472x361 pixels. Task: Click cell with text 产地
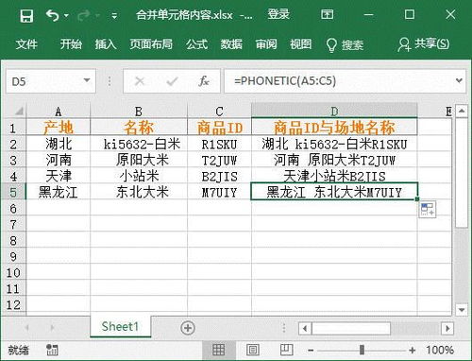pyautogui.click(x=59, y=128)
